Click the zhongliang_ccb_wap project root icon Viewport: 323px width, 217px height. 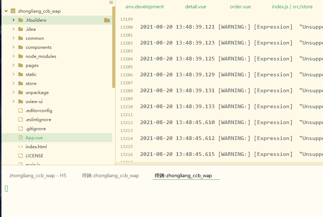point(13,11)
